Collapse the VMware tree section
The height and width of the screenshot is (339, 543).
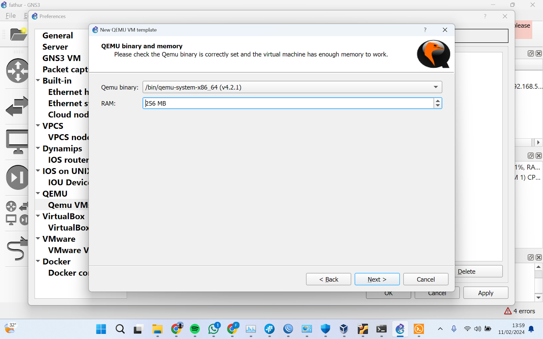pos(38,239)
